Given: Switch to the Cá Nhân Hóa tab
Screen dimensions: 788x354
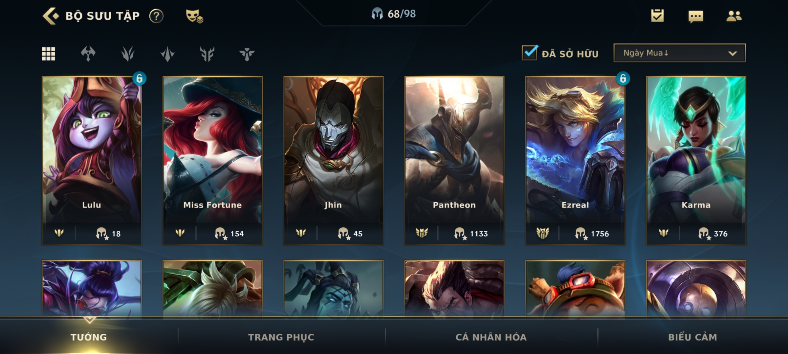Looking at the screenshot, I should pos(491,337).
